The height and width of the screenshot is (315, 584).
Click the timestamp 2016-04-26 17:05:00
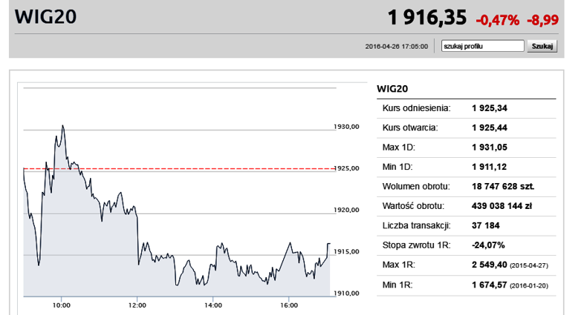pos(397,47)
